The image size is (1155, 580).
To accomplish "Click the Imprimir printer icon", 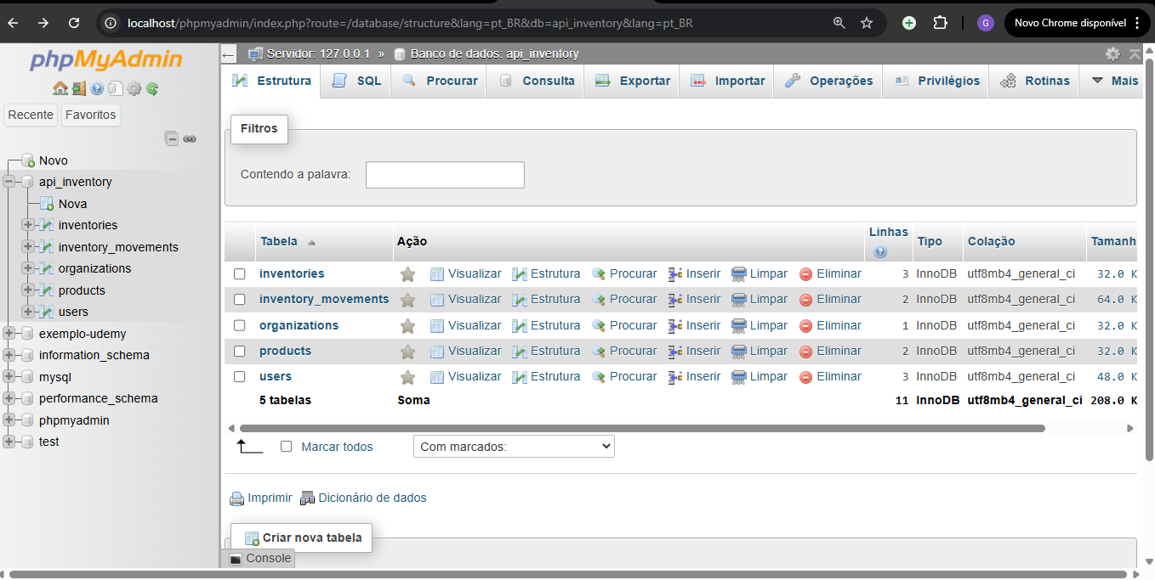I will pyautogui.click(x=236, y=498).
